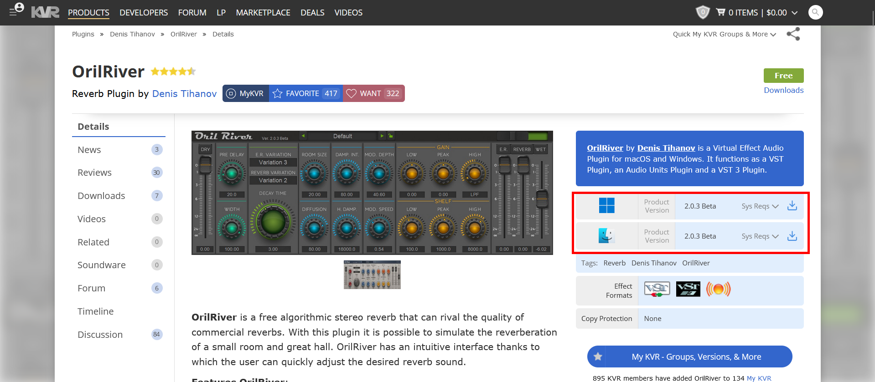
Task: Open Denis Tihanov developer link by title
Action: point(184,93)
